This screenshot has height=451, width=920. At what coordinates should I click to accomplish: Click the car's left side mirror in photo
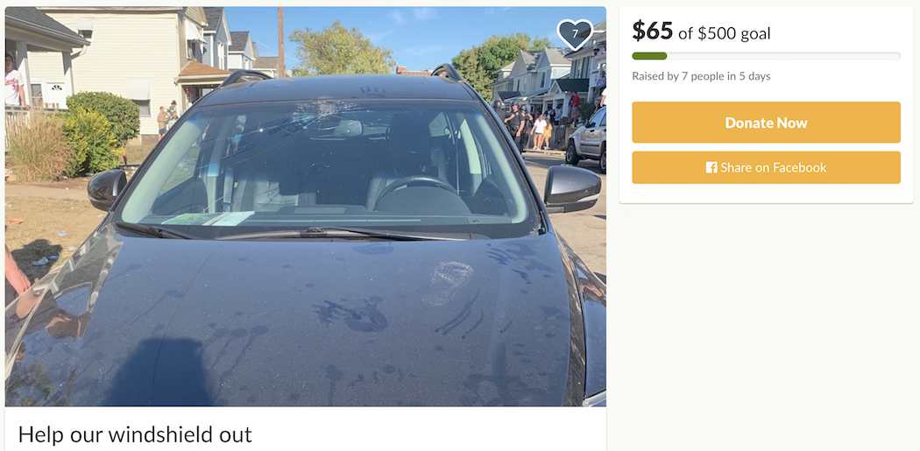107,188
